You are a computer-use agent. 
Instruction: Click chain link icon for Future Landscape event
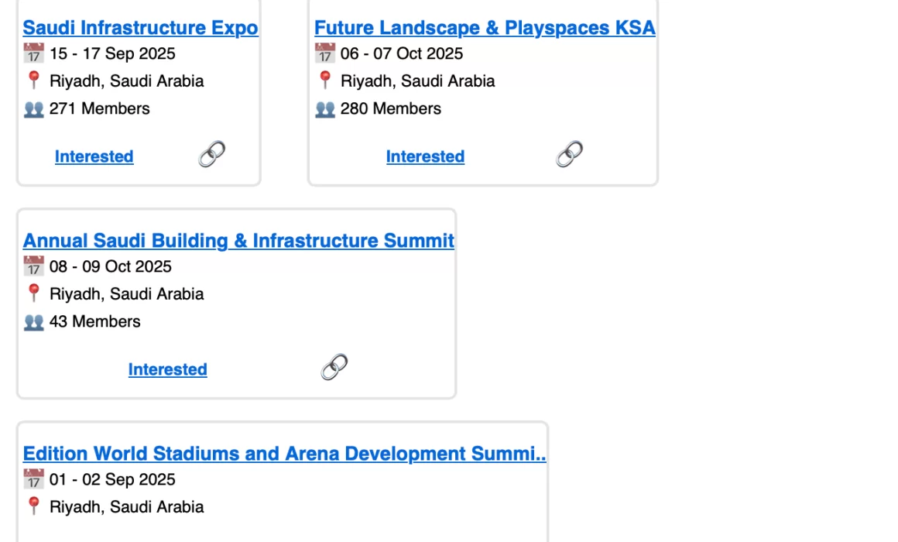569,154
